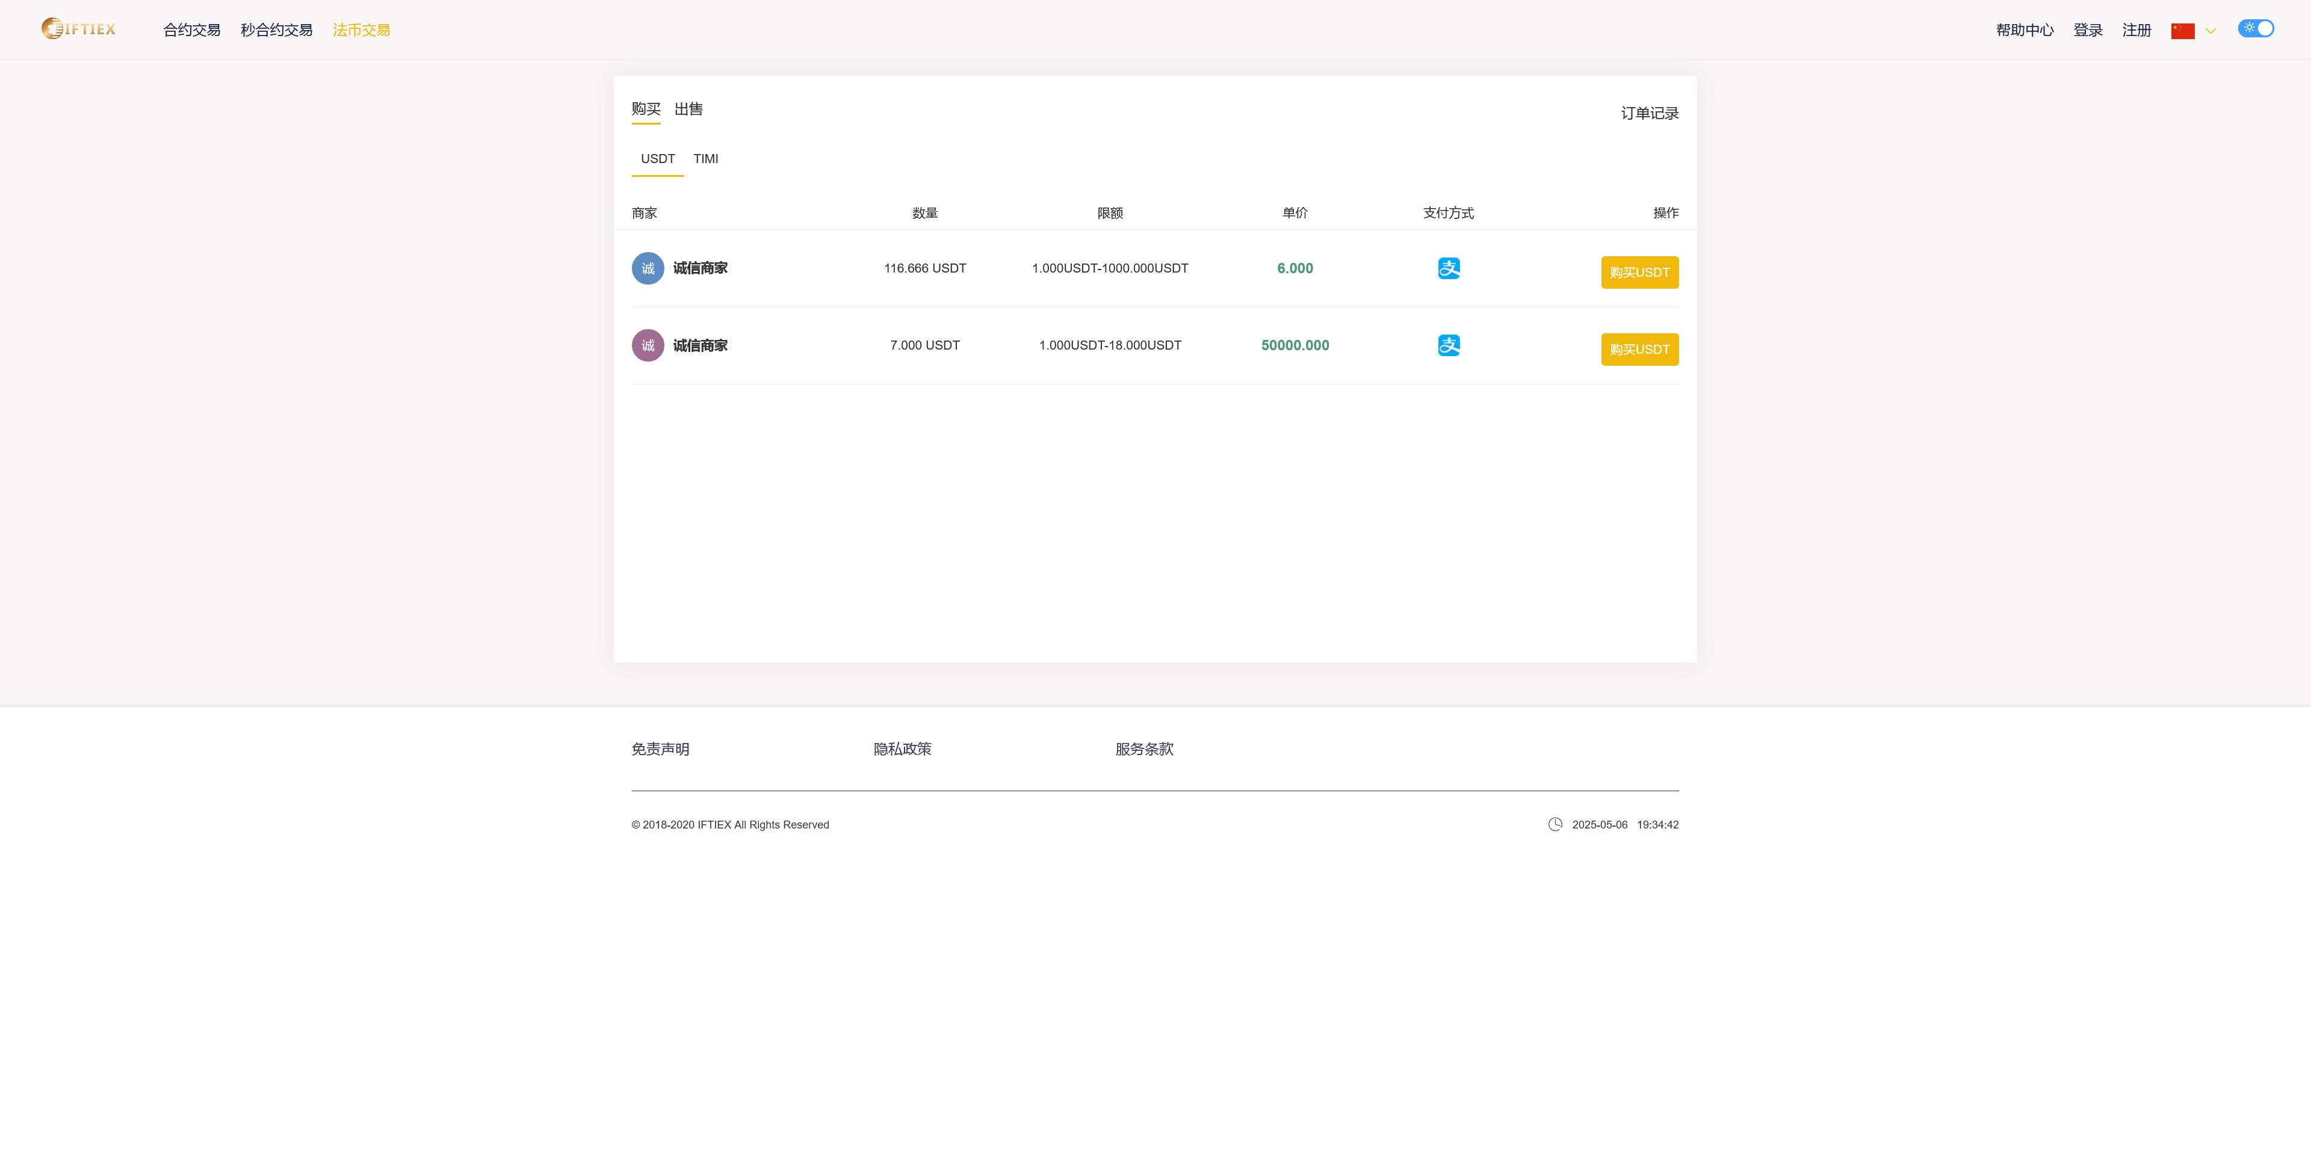Click the 注册 register link
Viewport: 2311px width, 1154px height.
click(x=2136, y=31)
